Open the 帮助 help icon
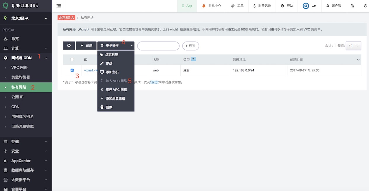 click(282, 6)
